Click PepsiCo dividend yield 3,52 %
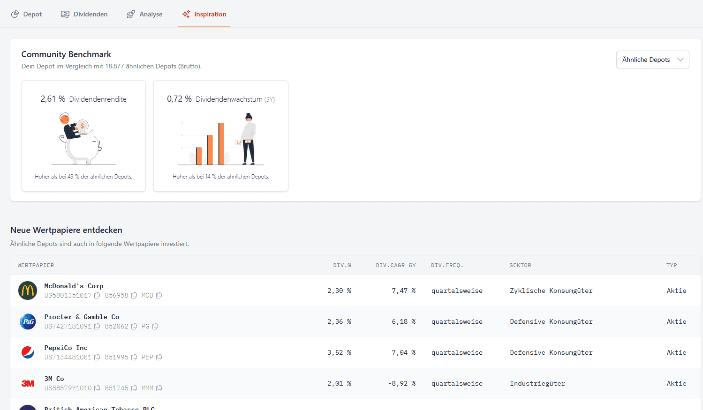The width and height of the screenshot is (703, 410). (x=339, y=352)
